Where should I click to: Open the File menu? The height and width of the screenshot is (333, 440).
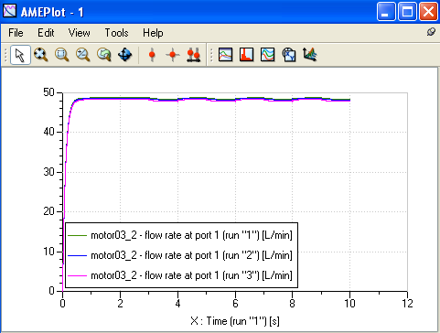pos(16,33)
